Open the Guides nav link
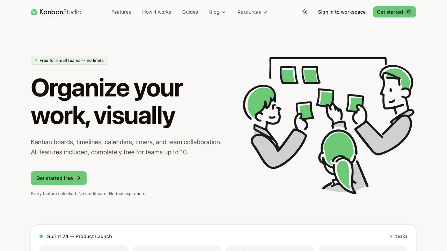The height and width of the screenshot is (251, 447). (x=190, y=12)
